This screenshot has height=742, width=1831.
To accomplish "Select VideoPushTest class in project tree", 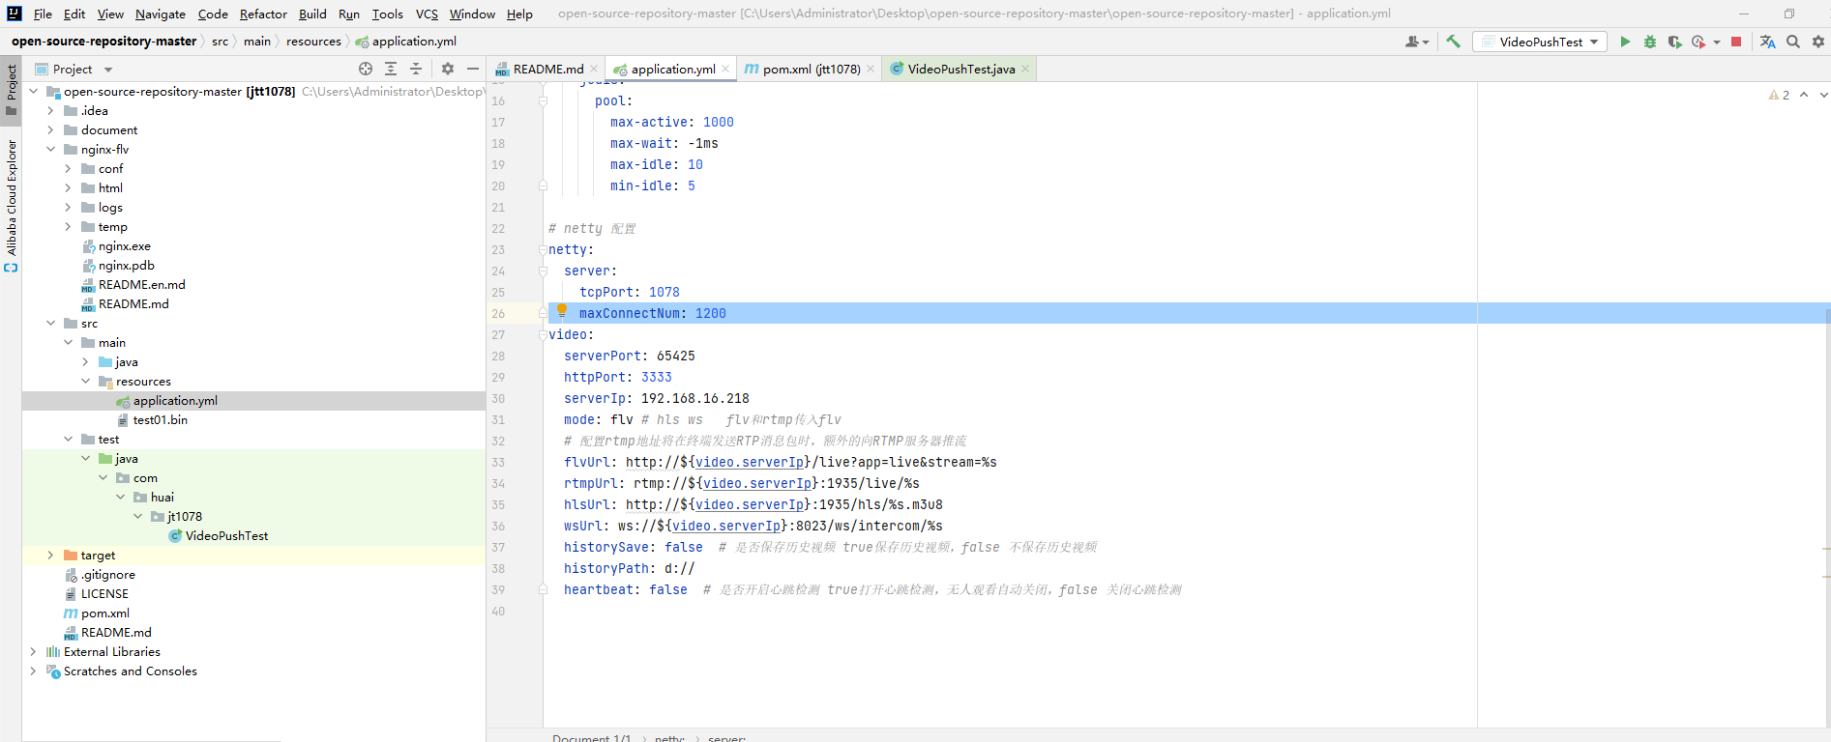I will [x=226, y=536].
